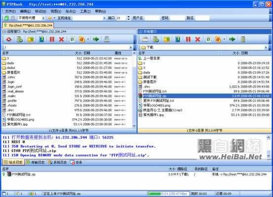Click green transfer arrow in remote pane
This screenshot has height=197, width=273.
click(96, 39)
